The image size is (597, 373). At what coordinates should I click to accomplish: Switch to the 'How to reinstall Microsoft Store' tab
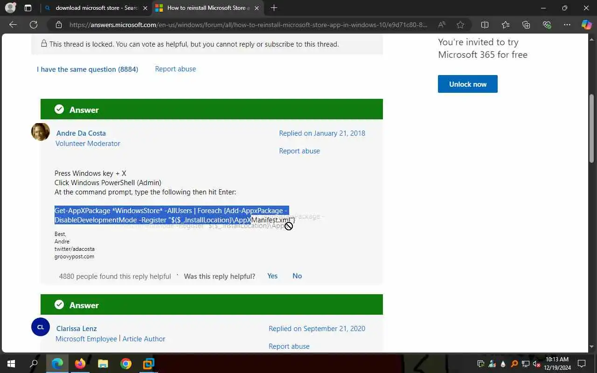pos(208,8)
